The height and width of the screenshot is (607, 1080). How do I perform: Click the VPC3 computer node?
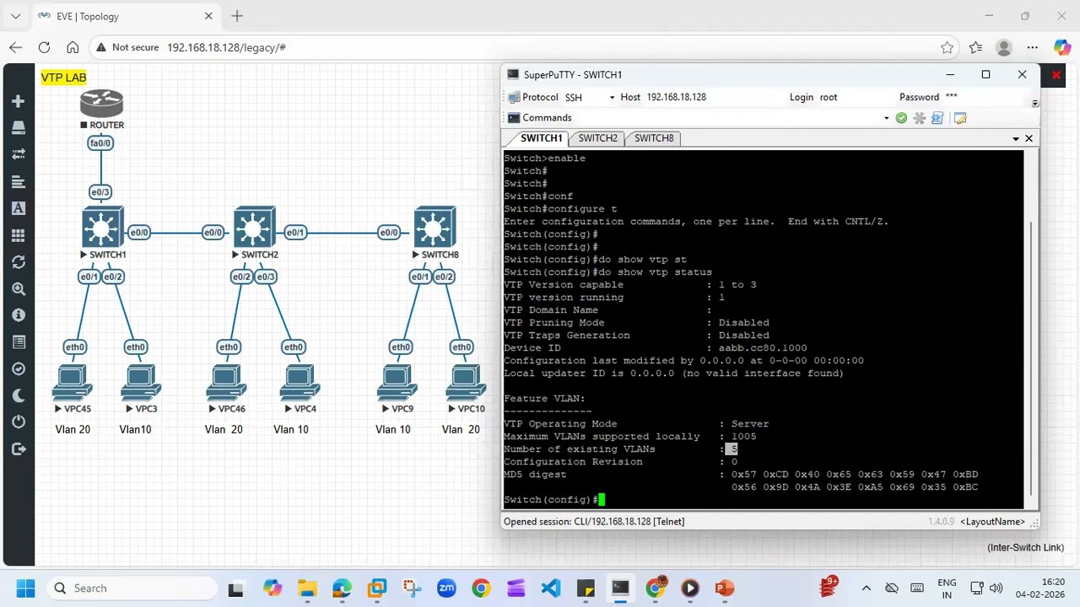tap(141, 382)
